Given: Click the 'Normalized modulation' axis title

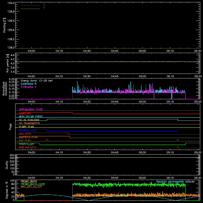Looking at the screenshot, I should tap(5, 89).
